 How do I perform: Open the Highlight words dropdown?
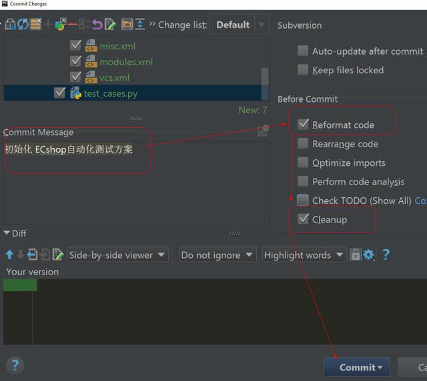[304, 254]
